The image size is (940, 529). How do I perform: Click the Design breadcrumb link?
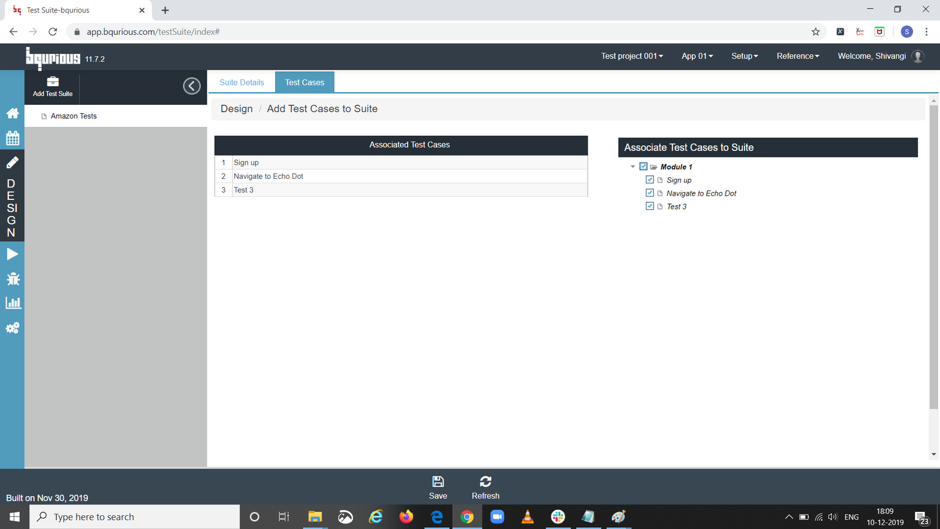pyautogui.click(x=237, y=109)
